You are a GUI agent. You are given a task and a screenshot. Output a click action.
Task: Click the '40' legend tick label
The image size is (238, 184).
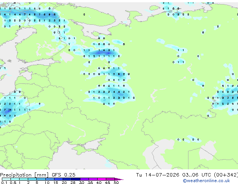coord(99,182)
